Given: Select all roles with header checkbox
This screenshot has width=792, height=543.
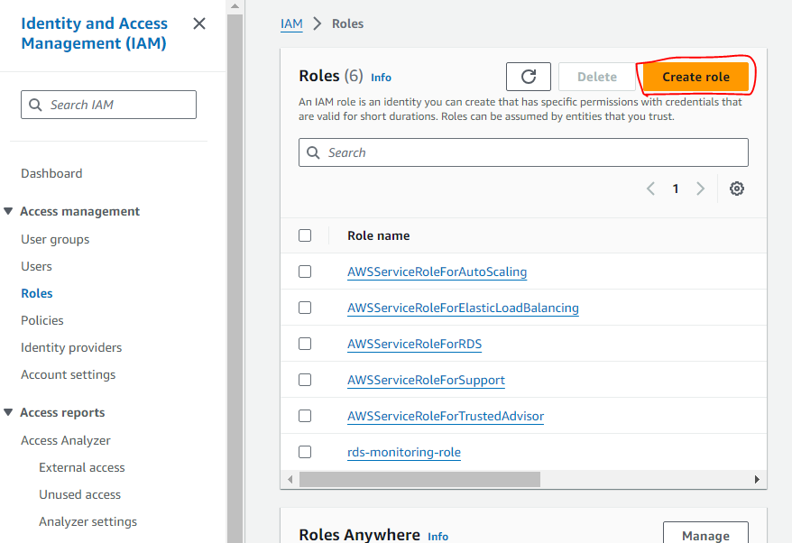Looking at the screenshot, I should pos(305,235).
